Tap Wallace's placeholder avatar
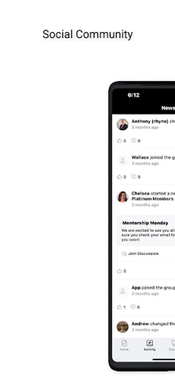The image size is (175, 380). tap(122, 160)
